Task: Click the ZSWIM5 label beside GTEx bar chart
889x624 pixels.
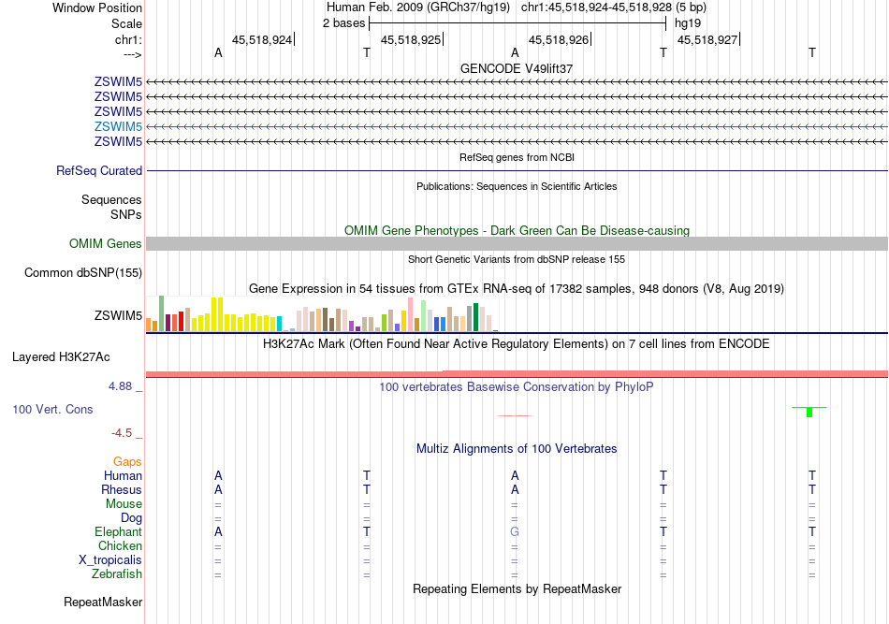Action: tap(118, 315)
